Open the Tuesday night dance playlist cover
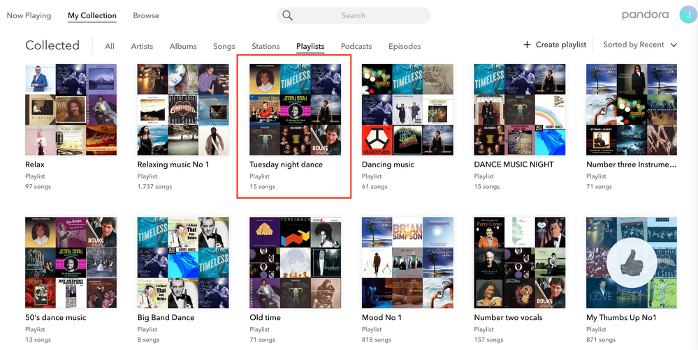 [x=296, y=109]
